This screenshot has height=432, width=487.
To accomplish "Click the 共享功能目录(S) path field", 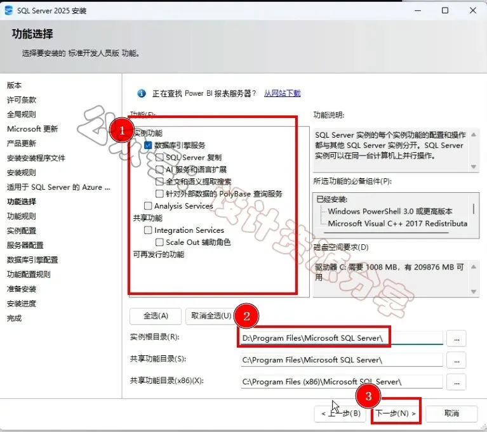I will click(x=342, y=360).
